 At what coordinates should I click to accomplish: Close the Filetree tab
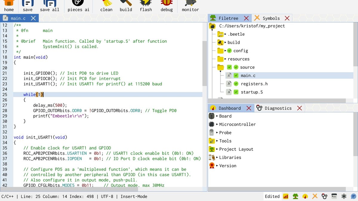[246, 18]
